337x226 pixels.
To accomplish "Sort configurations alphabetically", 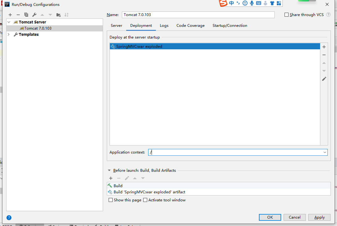I will [x=66, y=15].
